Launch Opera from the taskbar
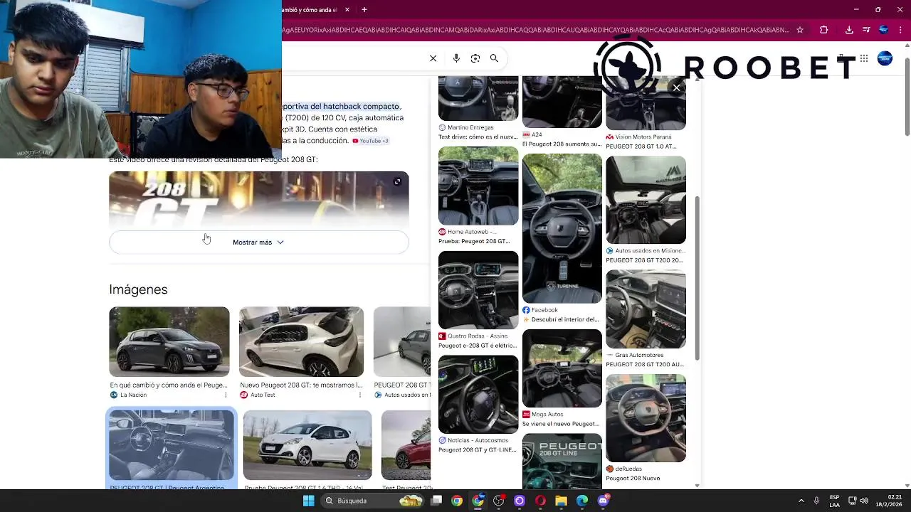Viewport: 911px width, 512px height. 540,501
